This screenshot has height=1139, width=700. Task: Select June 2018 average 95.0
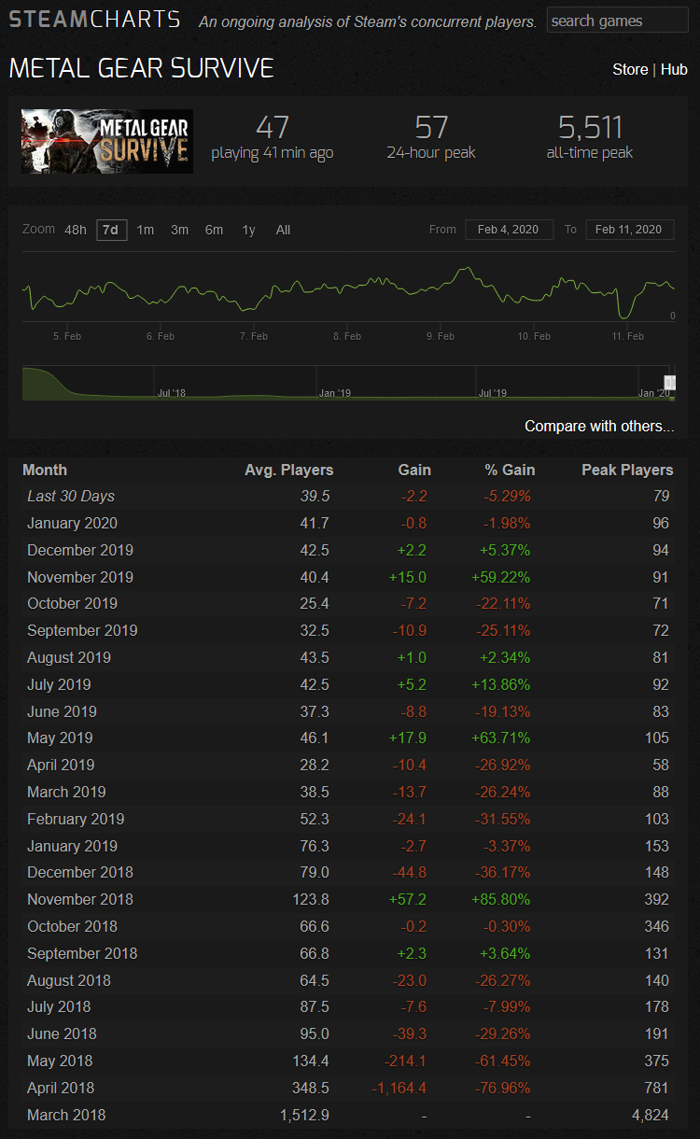pyautogui.click(x=315, y=1034)
